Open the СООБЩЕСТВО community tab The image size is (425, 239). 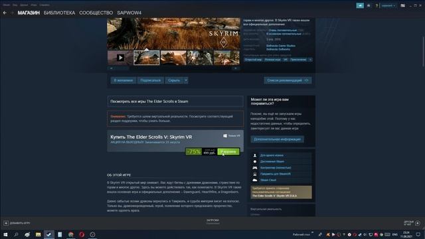pyautogui.click(x=96, y=13)
